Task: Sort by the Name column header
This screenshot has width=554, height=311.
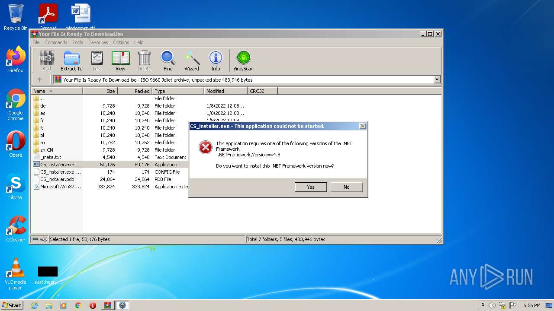Action: (57, 91)
